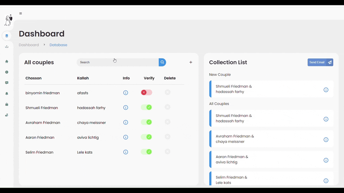Screen dimensions: 344x193
Task: Open info for Shmueli Friedman table row
Action: (125, 108)
